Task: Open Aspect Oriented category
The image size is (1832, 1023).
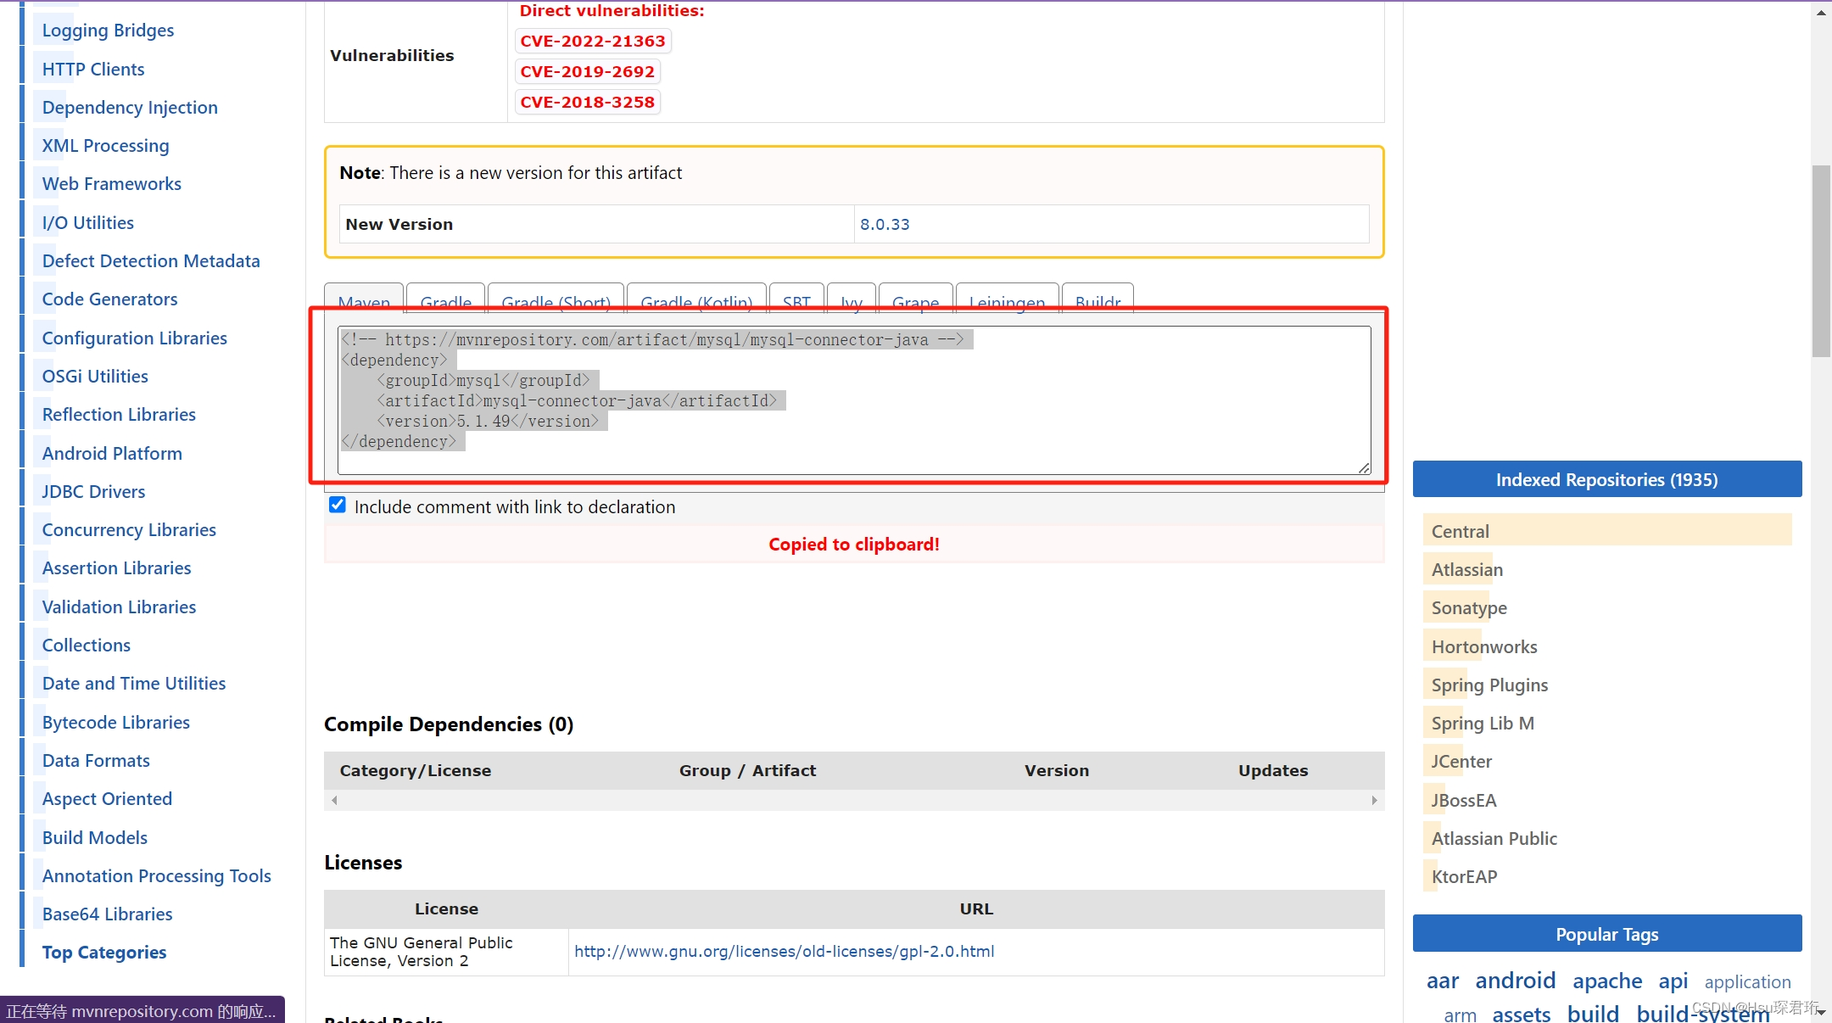Action: (107, 798)
